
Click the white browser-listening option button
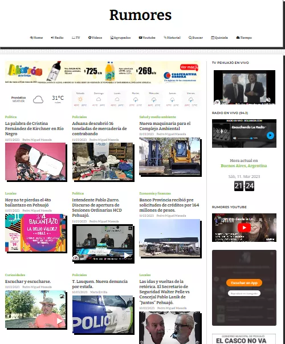[244, 293]
